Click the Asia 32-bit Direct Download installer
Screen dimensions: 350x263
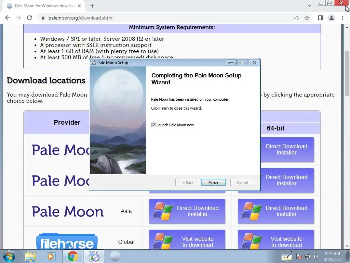tap(187, 211)
